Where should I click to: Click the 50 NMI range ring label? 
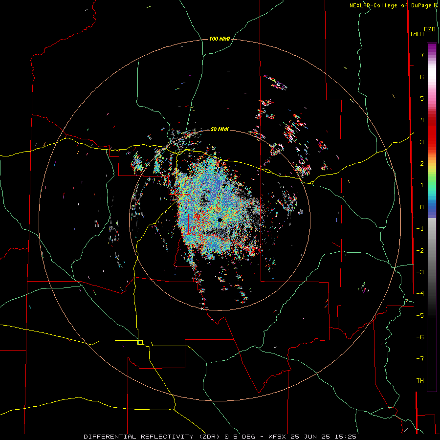[x=220, y=129]
